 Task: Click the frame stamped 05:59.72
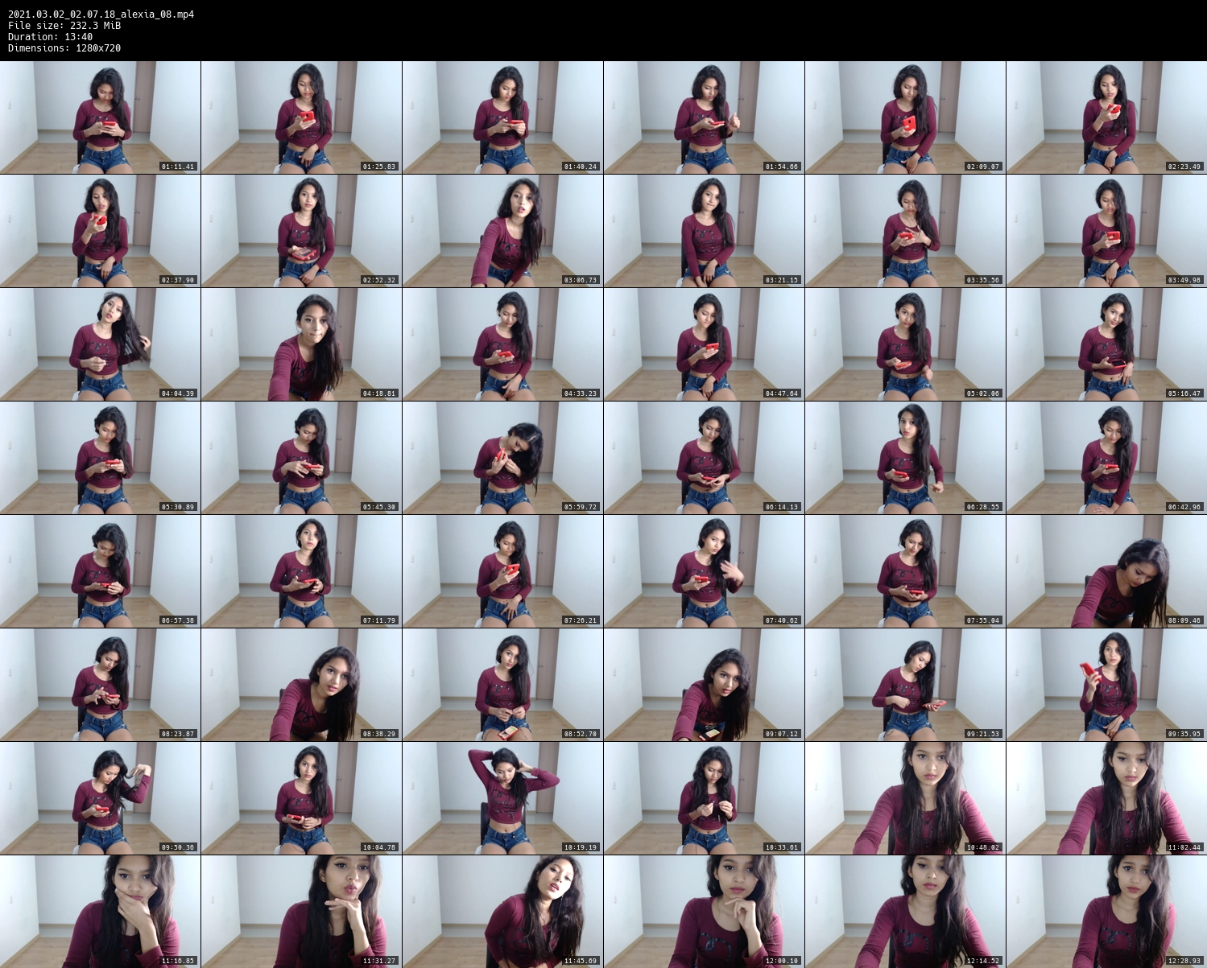coord(502,458)
